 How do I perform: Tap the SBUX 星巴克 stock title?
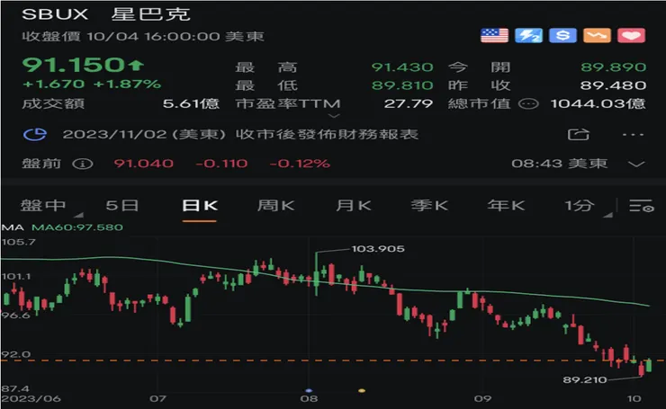[106, 14]
